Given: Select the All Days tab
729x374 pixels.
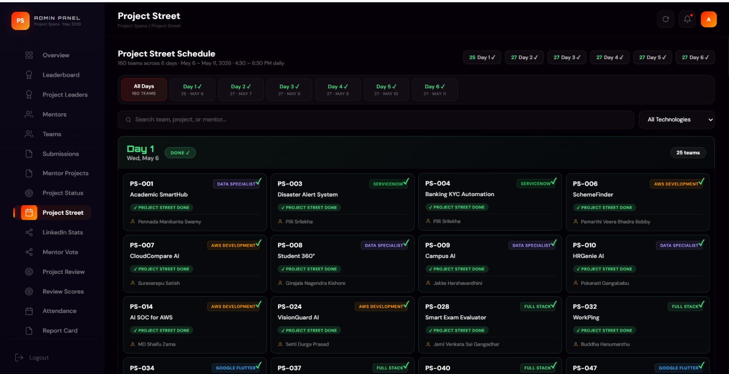Looking at the screenshot, I should [144, 90].
